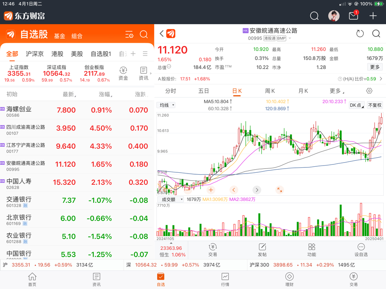Search stocks from detail panel
Image resolution: width=386 pixels, height=289 pixels.
(x=376, y=33)
